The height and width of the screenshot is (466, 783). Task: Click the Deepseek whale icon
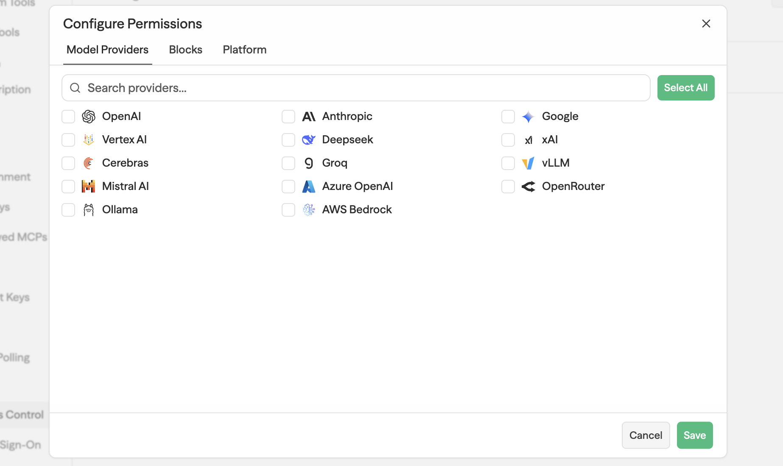309,140
